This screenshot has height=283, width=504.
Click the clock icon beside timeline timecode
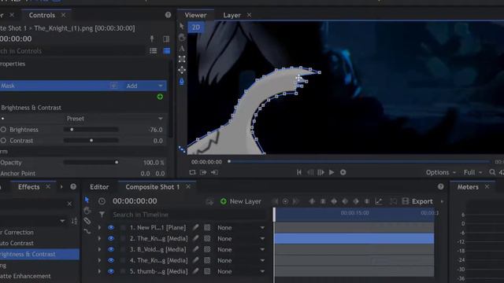click(x=102, y=201)
